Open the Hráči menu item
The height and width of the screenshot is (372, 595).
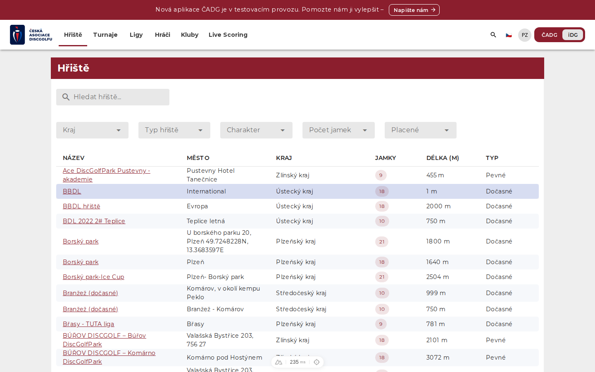(162, 35)
